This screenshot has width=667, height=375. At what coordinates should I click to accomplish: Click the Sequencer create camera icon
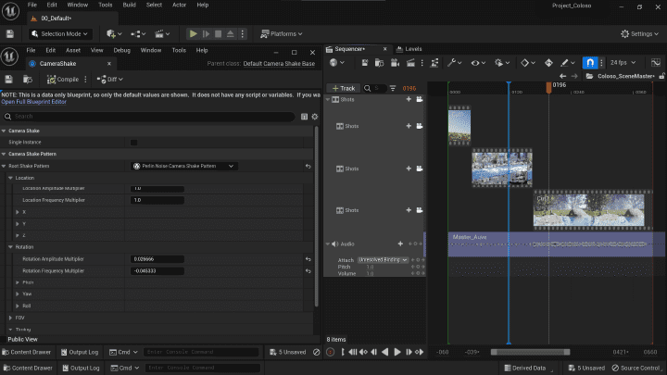(x=395, y=63)
